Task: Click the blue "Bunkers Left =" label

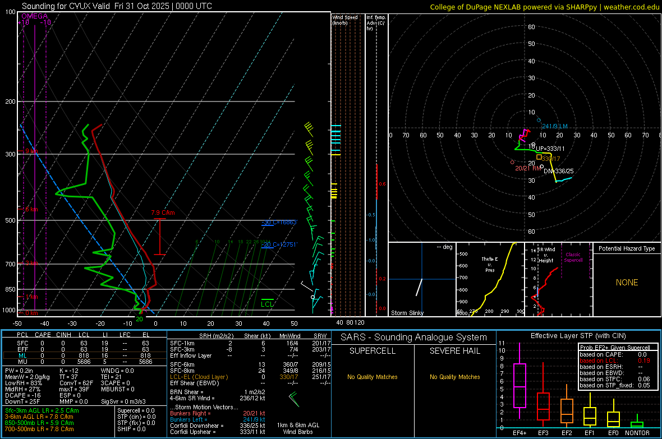Action: (x=189, y=419)
